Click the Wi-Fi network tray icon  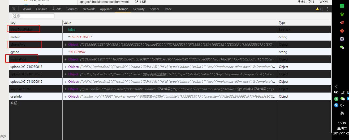coord(343,93)
